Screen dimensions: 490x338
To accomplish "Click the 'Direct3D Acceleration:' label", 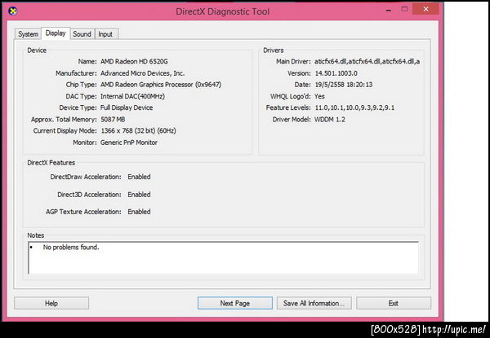I will (89, 195).
